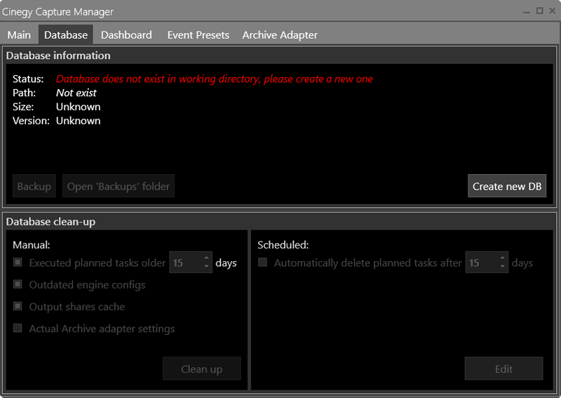This screenshot has height=398, width=561.
Task: Click the red database status message
Action: point(215,79)
